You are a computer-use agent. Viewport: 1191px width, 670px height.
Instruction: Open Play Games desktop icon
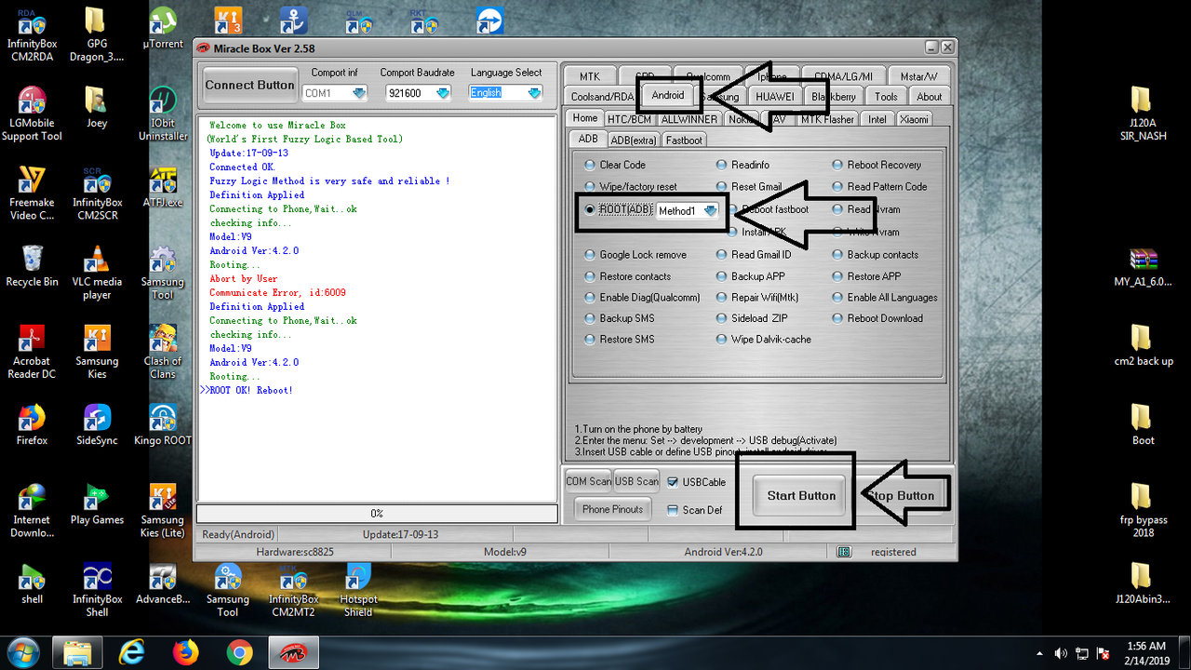pyautogui.click(x=97, y=503)
